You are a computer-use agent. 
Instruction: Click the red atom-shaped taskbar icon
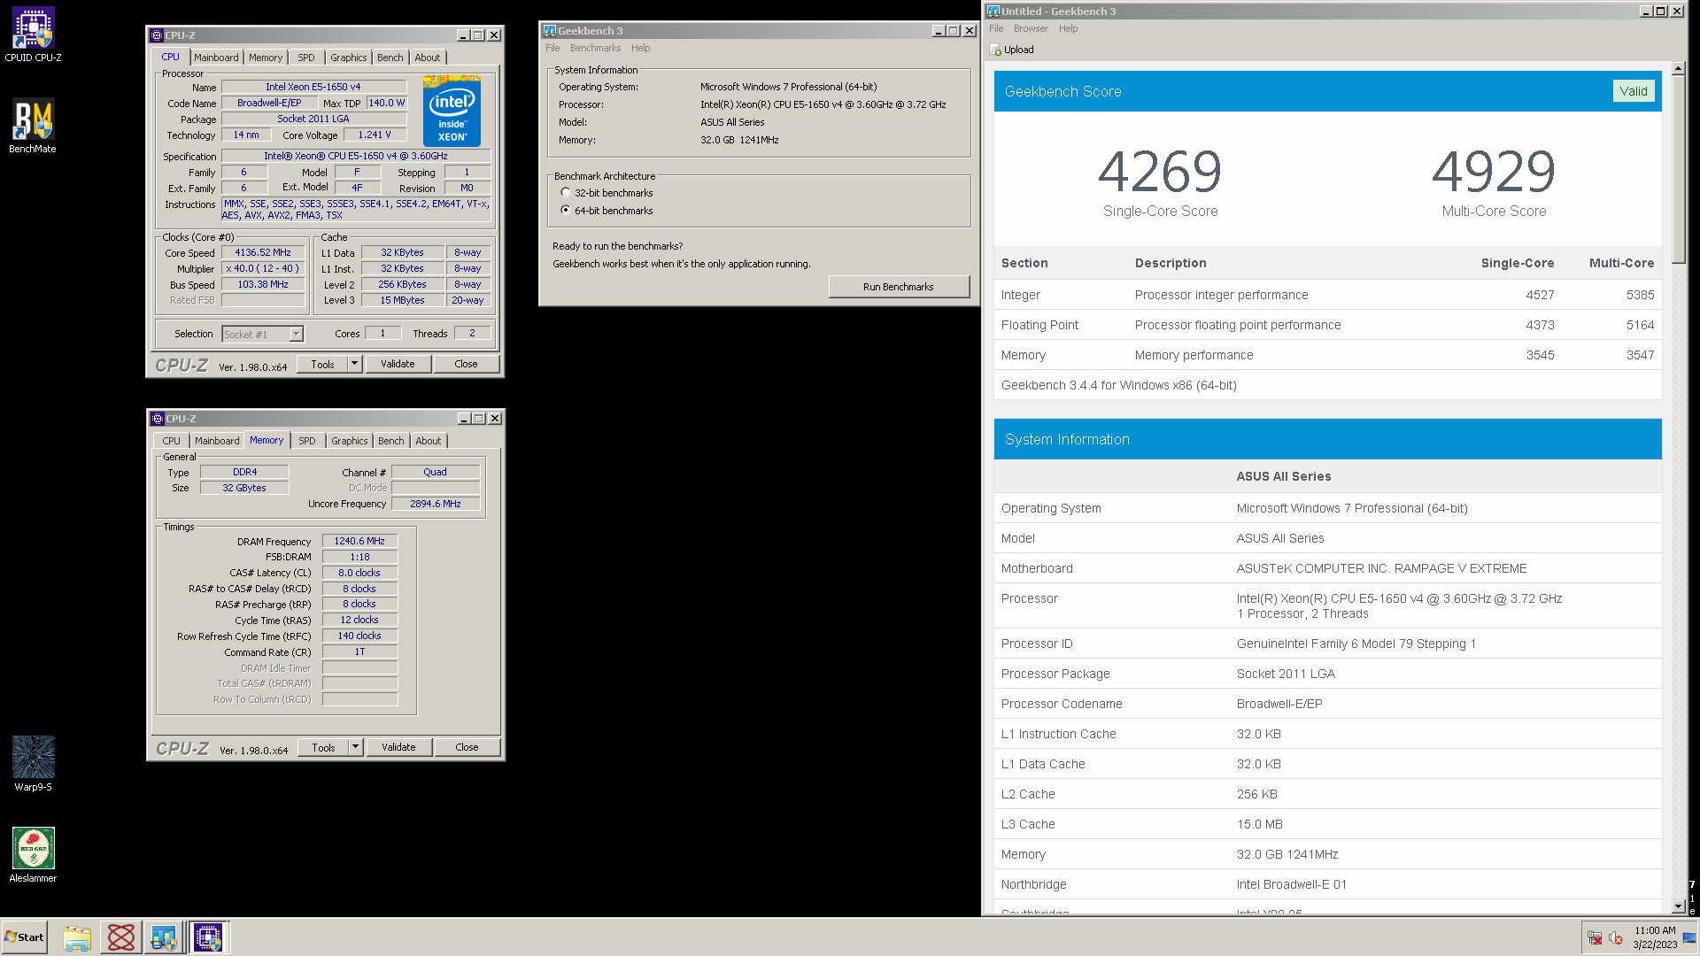(x=120, y=937)
